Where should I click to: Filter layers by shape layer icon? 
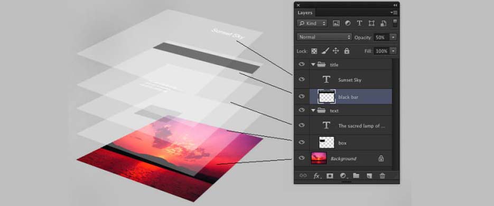point(371,23)
